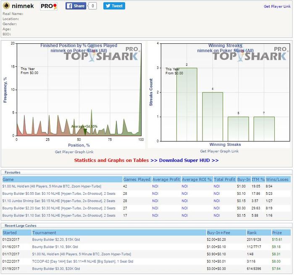Viewport: 294px width, 275px height.
Task: Click the PokerStars spade icon beside nimnek
Action: click(6, 6)
